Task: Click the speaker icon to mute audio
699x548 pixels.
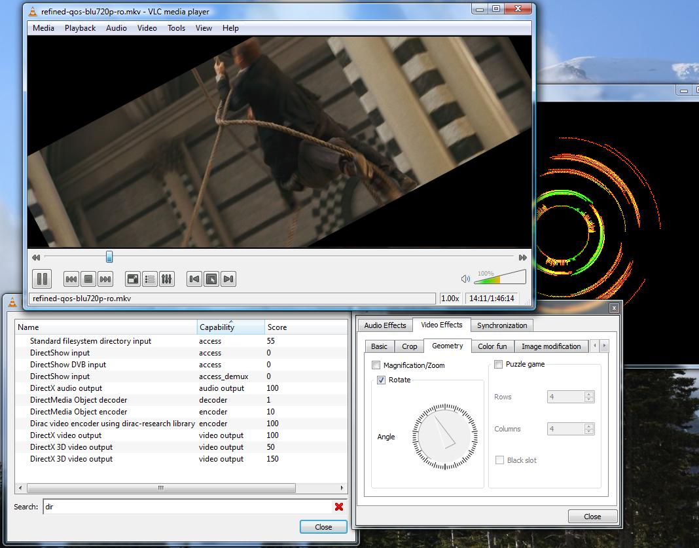Action: click(x=465, y=279)
